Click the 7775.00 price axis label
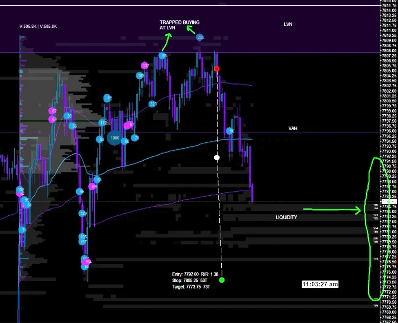The width and height of the screenshot is (398, 323). click(x=389, y=272)
